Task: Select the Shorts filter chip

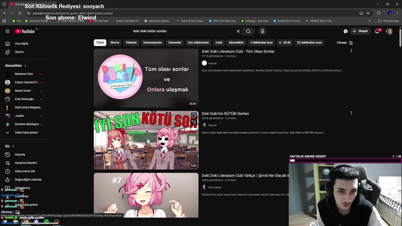Action: point(115,42)
